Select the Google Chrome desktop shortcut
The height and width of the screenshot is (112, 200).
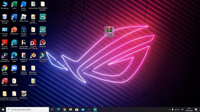click(5, 70)
